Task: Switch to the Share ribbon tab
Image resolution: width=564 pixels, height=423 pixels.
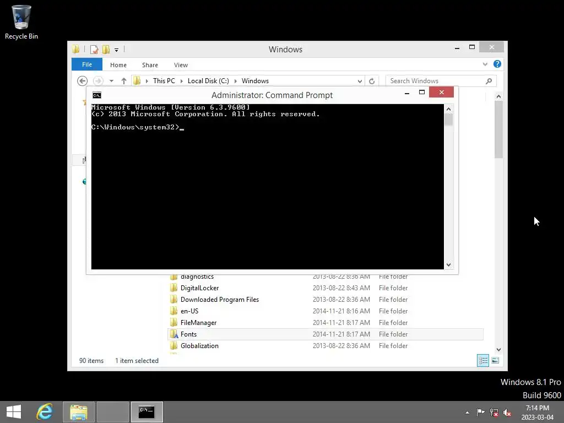Action: point(150,65)
